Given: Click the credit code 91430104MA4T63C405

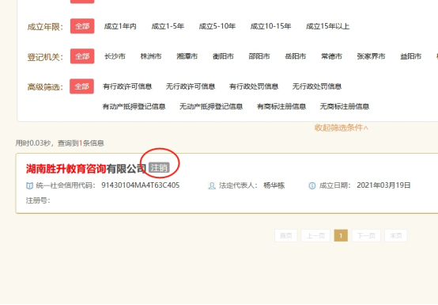Looking at the screenshot, I should [x=141, y=185].
